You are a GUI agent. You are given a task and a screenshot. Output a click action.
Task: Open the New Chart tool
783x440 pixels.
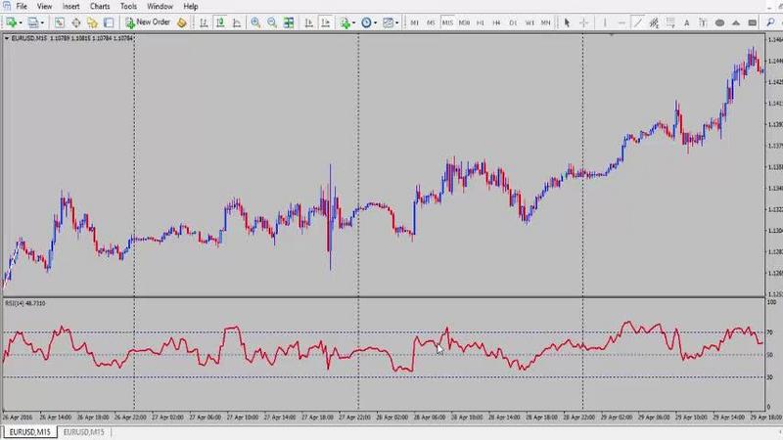(11, 22)
